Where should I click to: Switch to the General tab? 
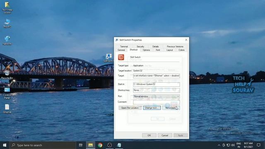click(121, 50)
